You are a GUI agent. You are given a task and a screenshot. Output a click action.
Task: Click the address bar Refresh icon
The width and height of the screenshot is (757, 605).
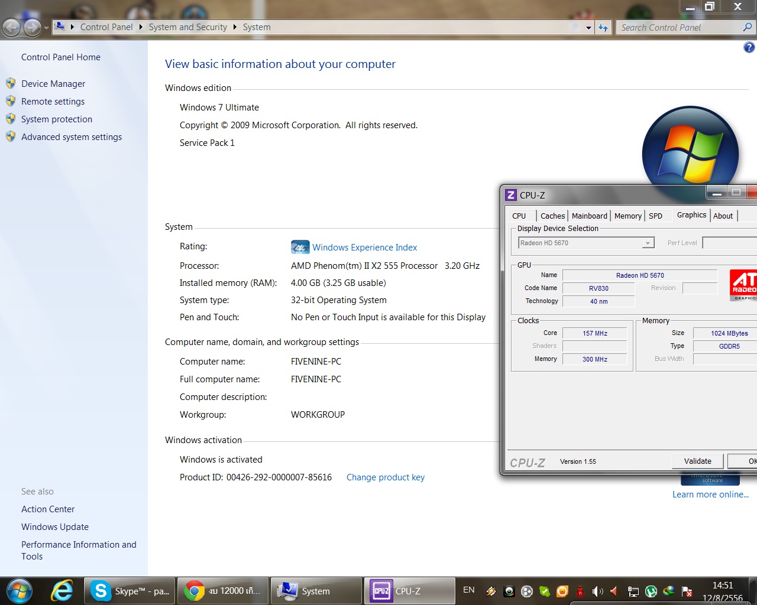tap(603, 28)
